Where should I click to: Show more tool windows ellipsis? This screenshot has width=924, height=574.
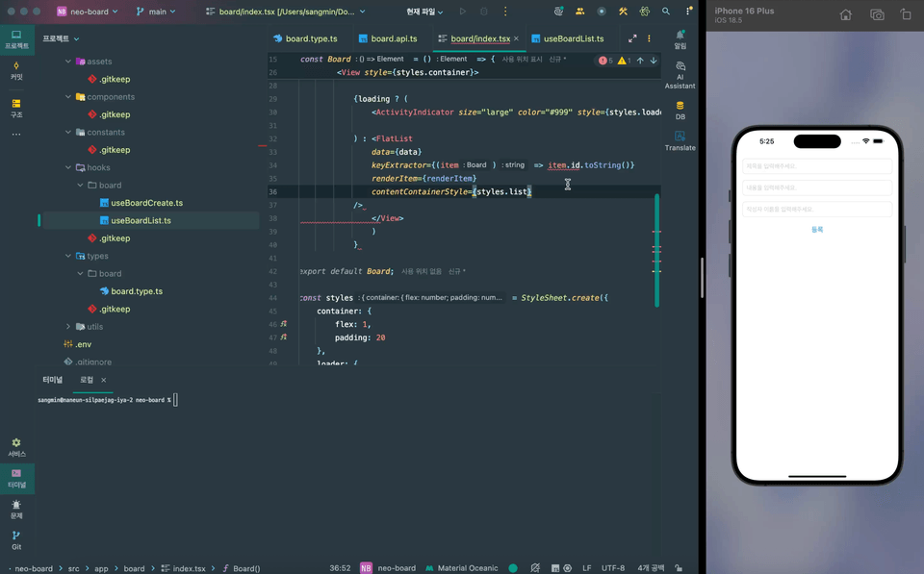[x=16, y=135]
